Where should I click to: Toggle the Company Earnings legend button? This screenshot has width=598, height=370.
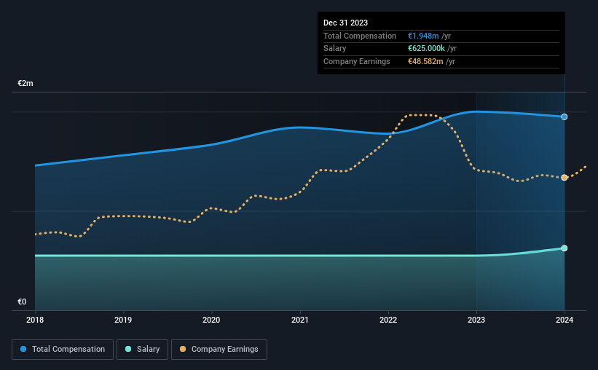coord(219,350)
